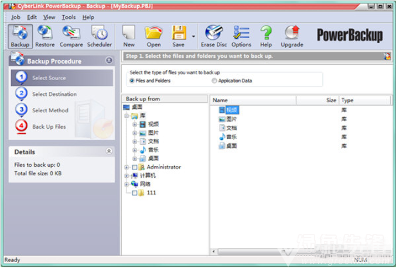The image size is (396, 269).
Task: Expand the 计算机 tree node
Action: click(127, 175)
